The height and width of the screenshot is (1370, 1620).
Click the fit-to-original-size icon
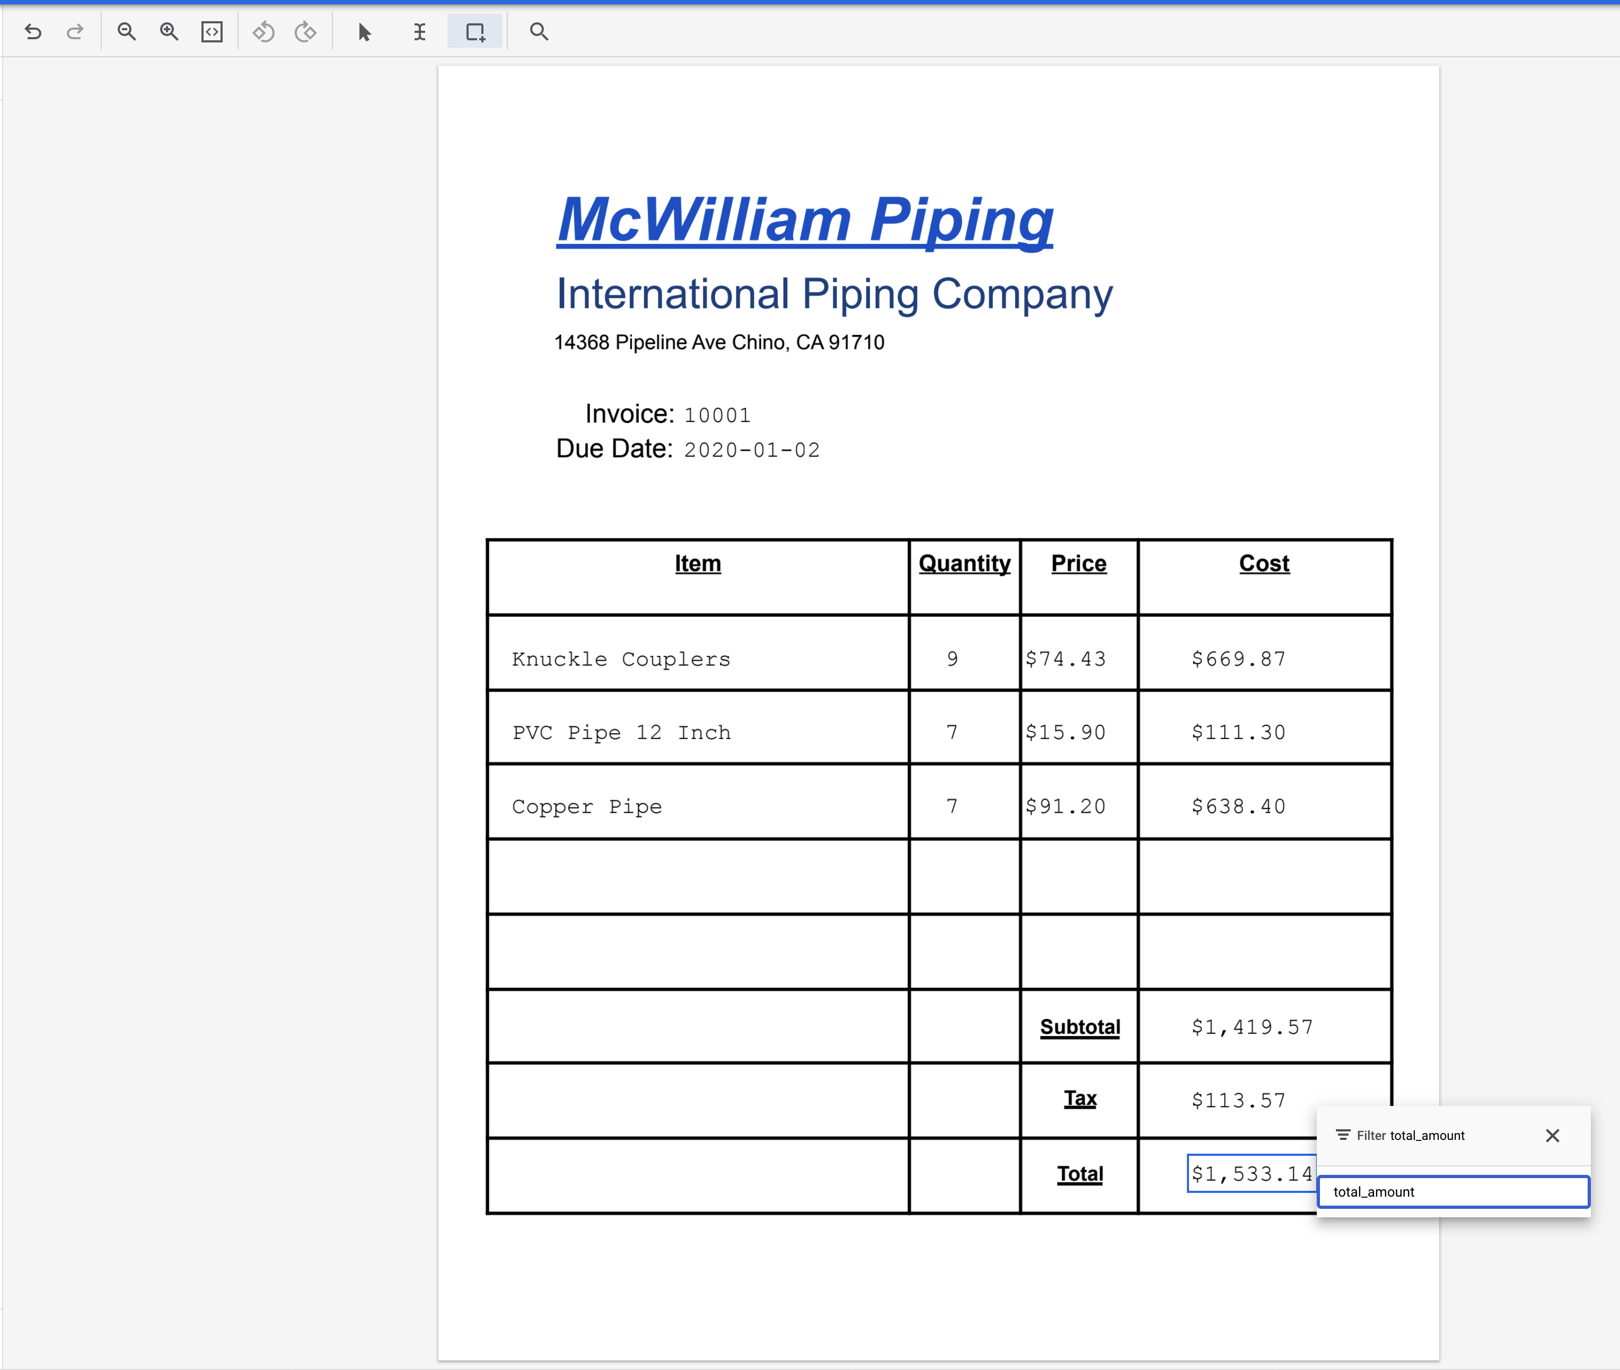[212, 32]
